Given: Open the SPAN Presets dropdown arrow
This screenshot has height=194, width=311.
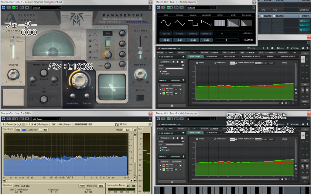Looking at the screenshot, I should pyautogui.click(x=15, y=124).
